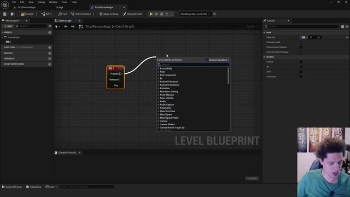Click the graph bookmarks dropdown icon

tap(57, 27)
